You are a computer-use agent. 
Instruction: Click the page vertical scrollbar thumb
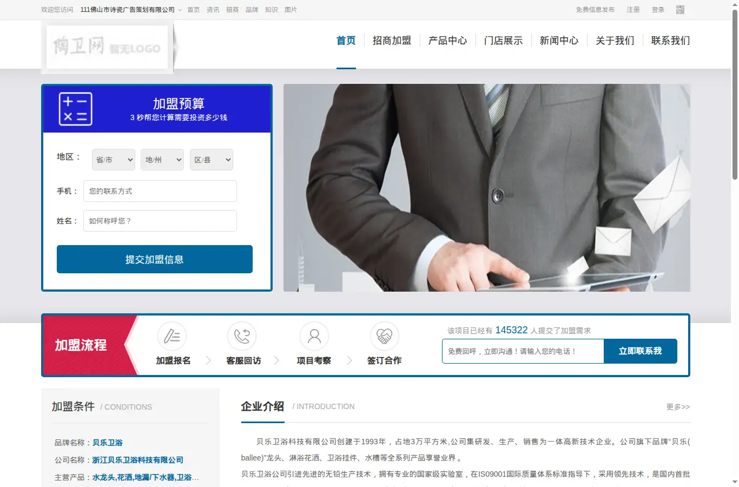[735, 95]
